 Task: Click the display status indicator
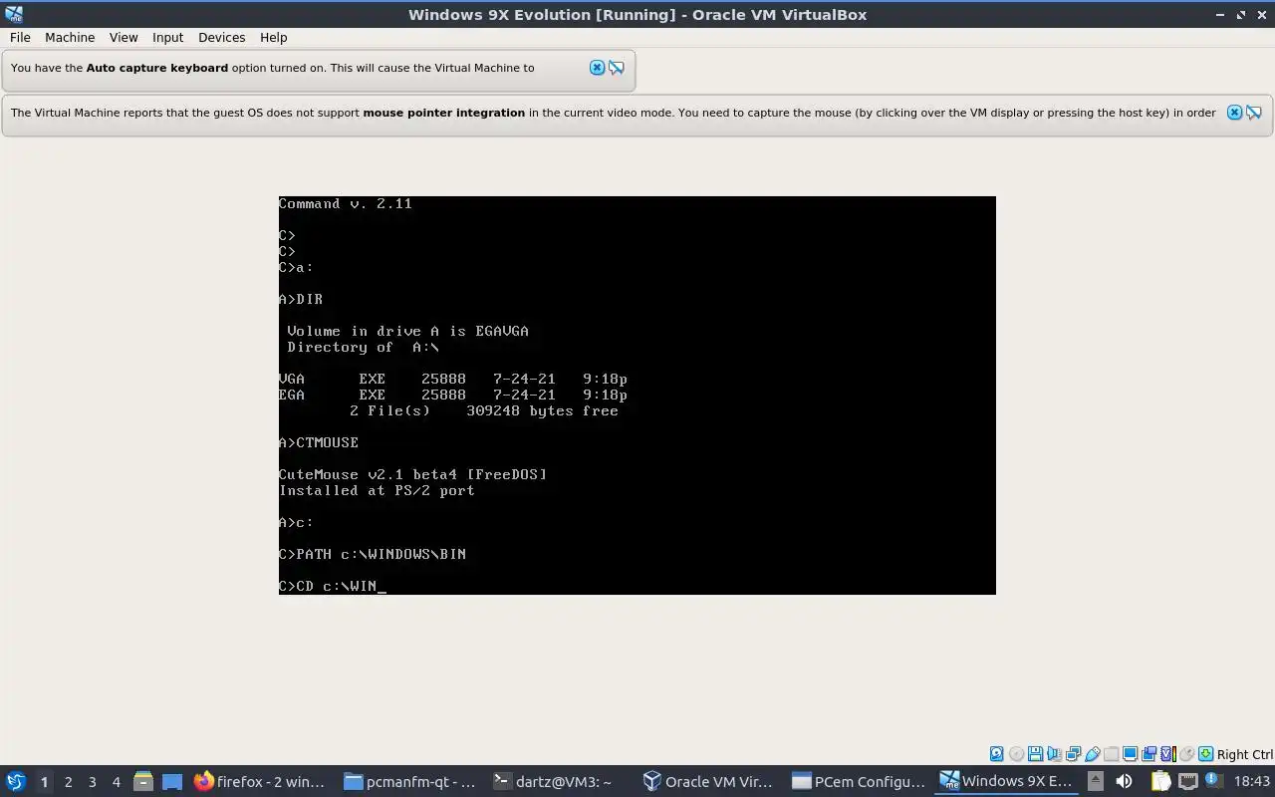1131,754
